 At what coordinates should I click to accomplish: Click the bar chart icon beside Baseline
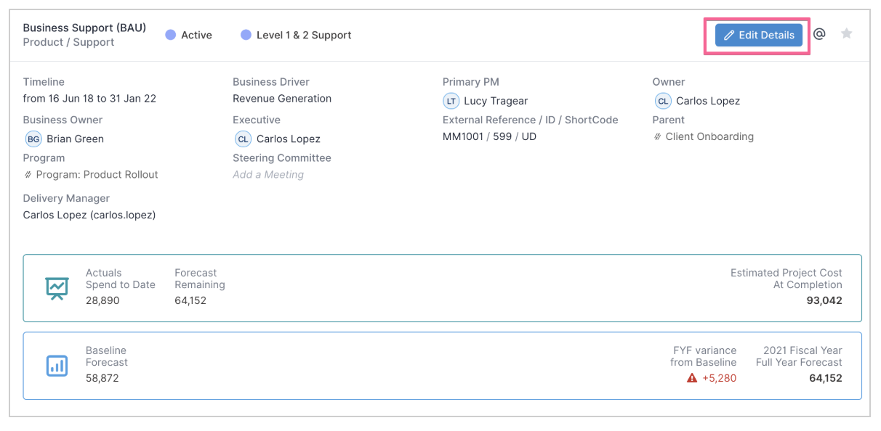coord(57,366)
